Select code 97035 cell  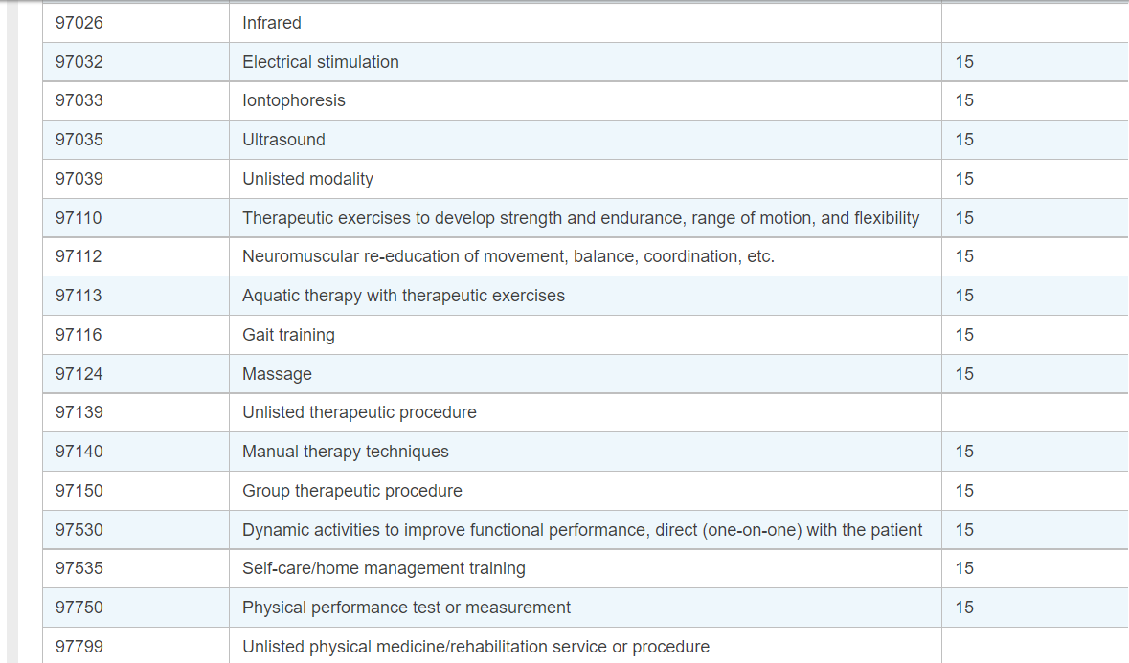coord(136,140)
